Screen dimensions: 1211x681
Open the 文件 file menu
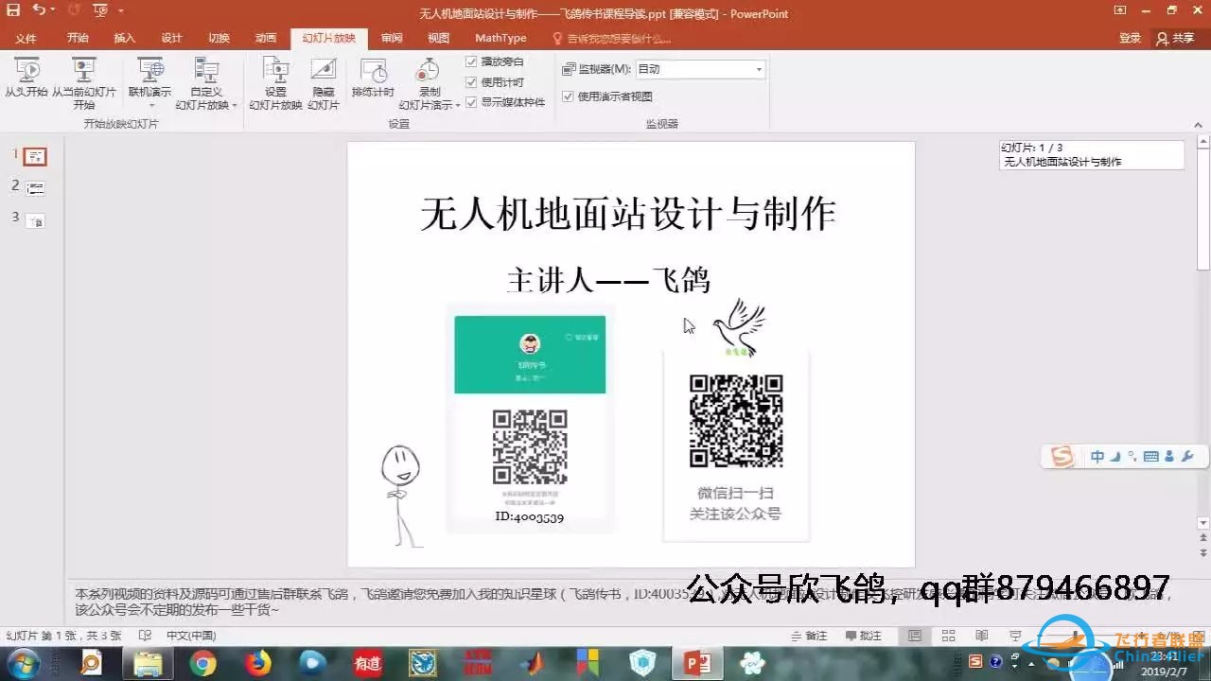click(26, 38)
